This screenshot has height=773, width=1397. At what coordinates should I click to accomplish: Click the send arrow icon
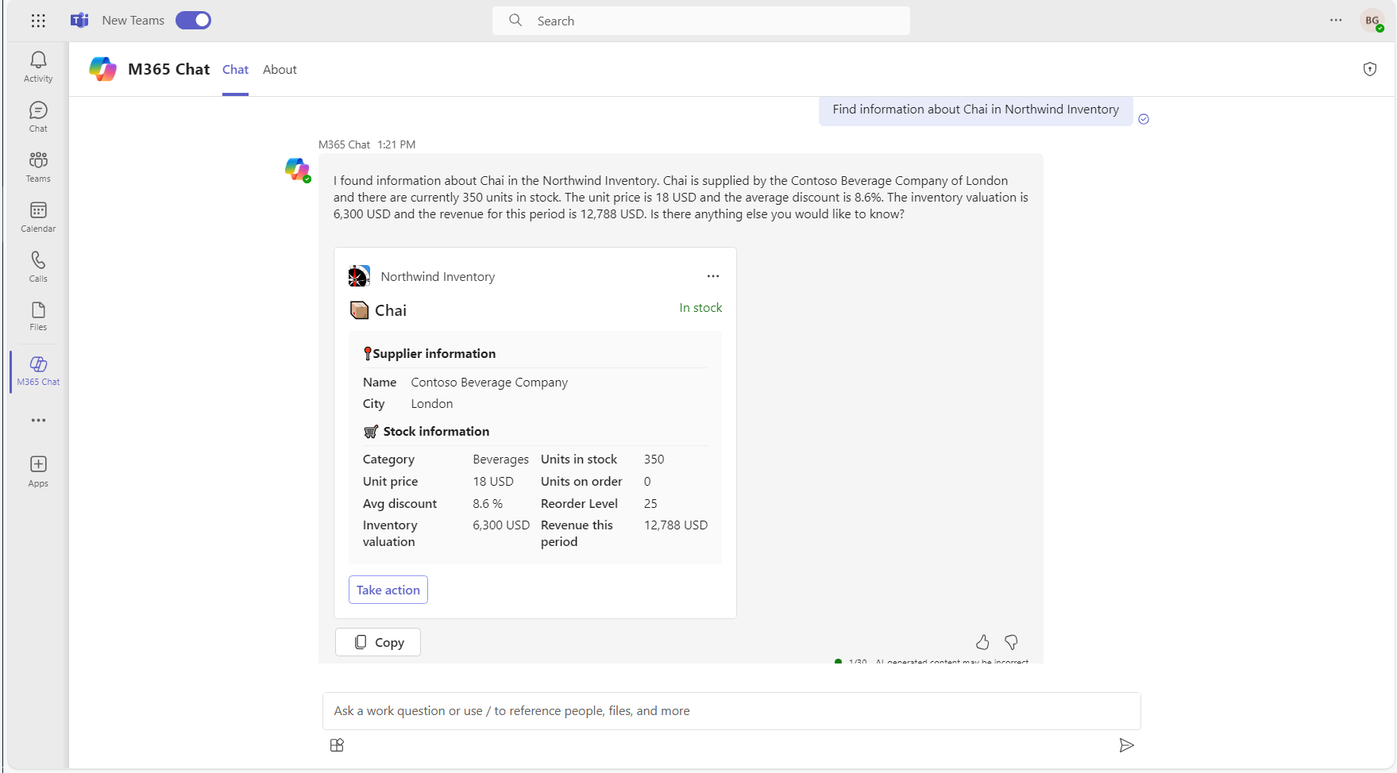[x=1126, y=745]
